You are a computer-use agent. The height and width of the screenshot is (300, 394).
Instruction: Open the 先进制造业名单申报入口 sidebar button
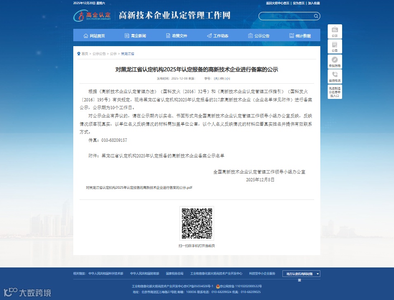point(335,92)
